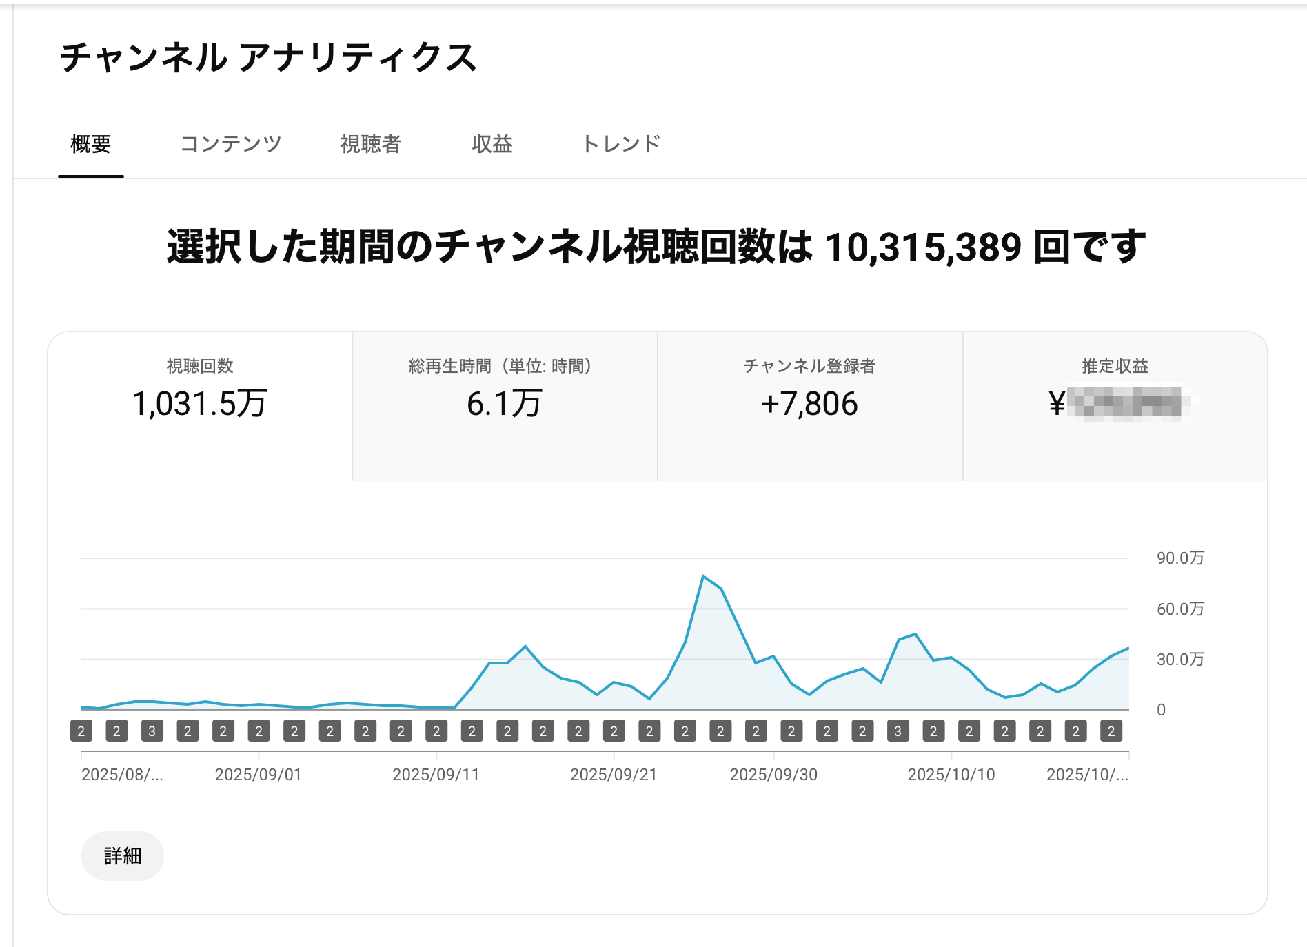Image resolution: width=1307 pixels, height=947 pixels.
Task: Select the 概要 tab
Action: pyautogui.click(x=91, y=144)
